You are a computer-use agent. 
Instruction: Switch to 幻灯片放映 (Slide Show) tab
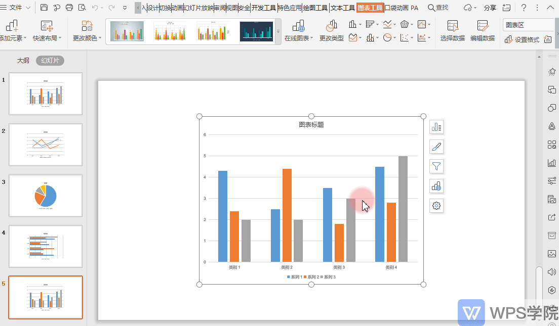[x=198, y=8]
